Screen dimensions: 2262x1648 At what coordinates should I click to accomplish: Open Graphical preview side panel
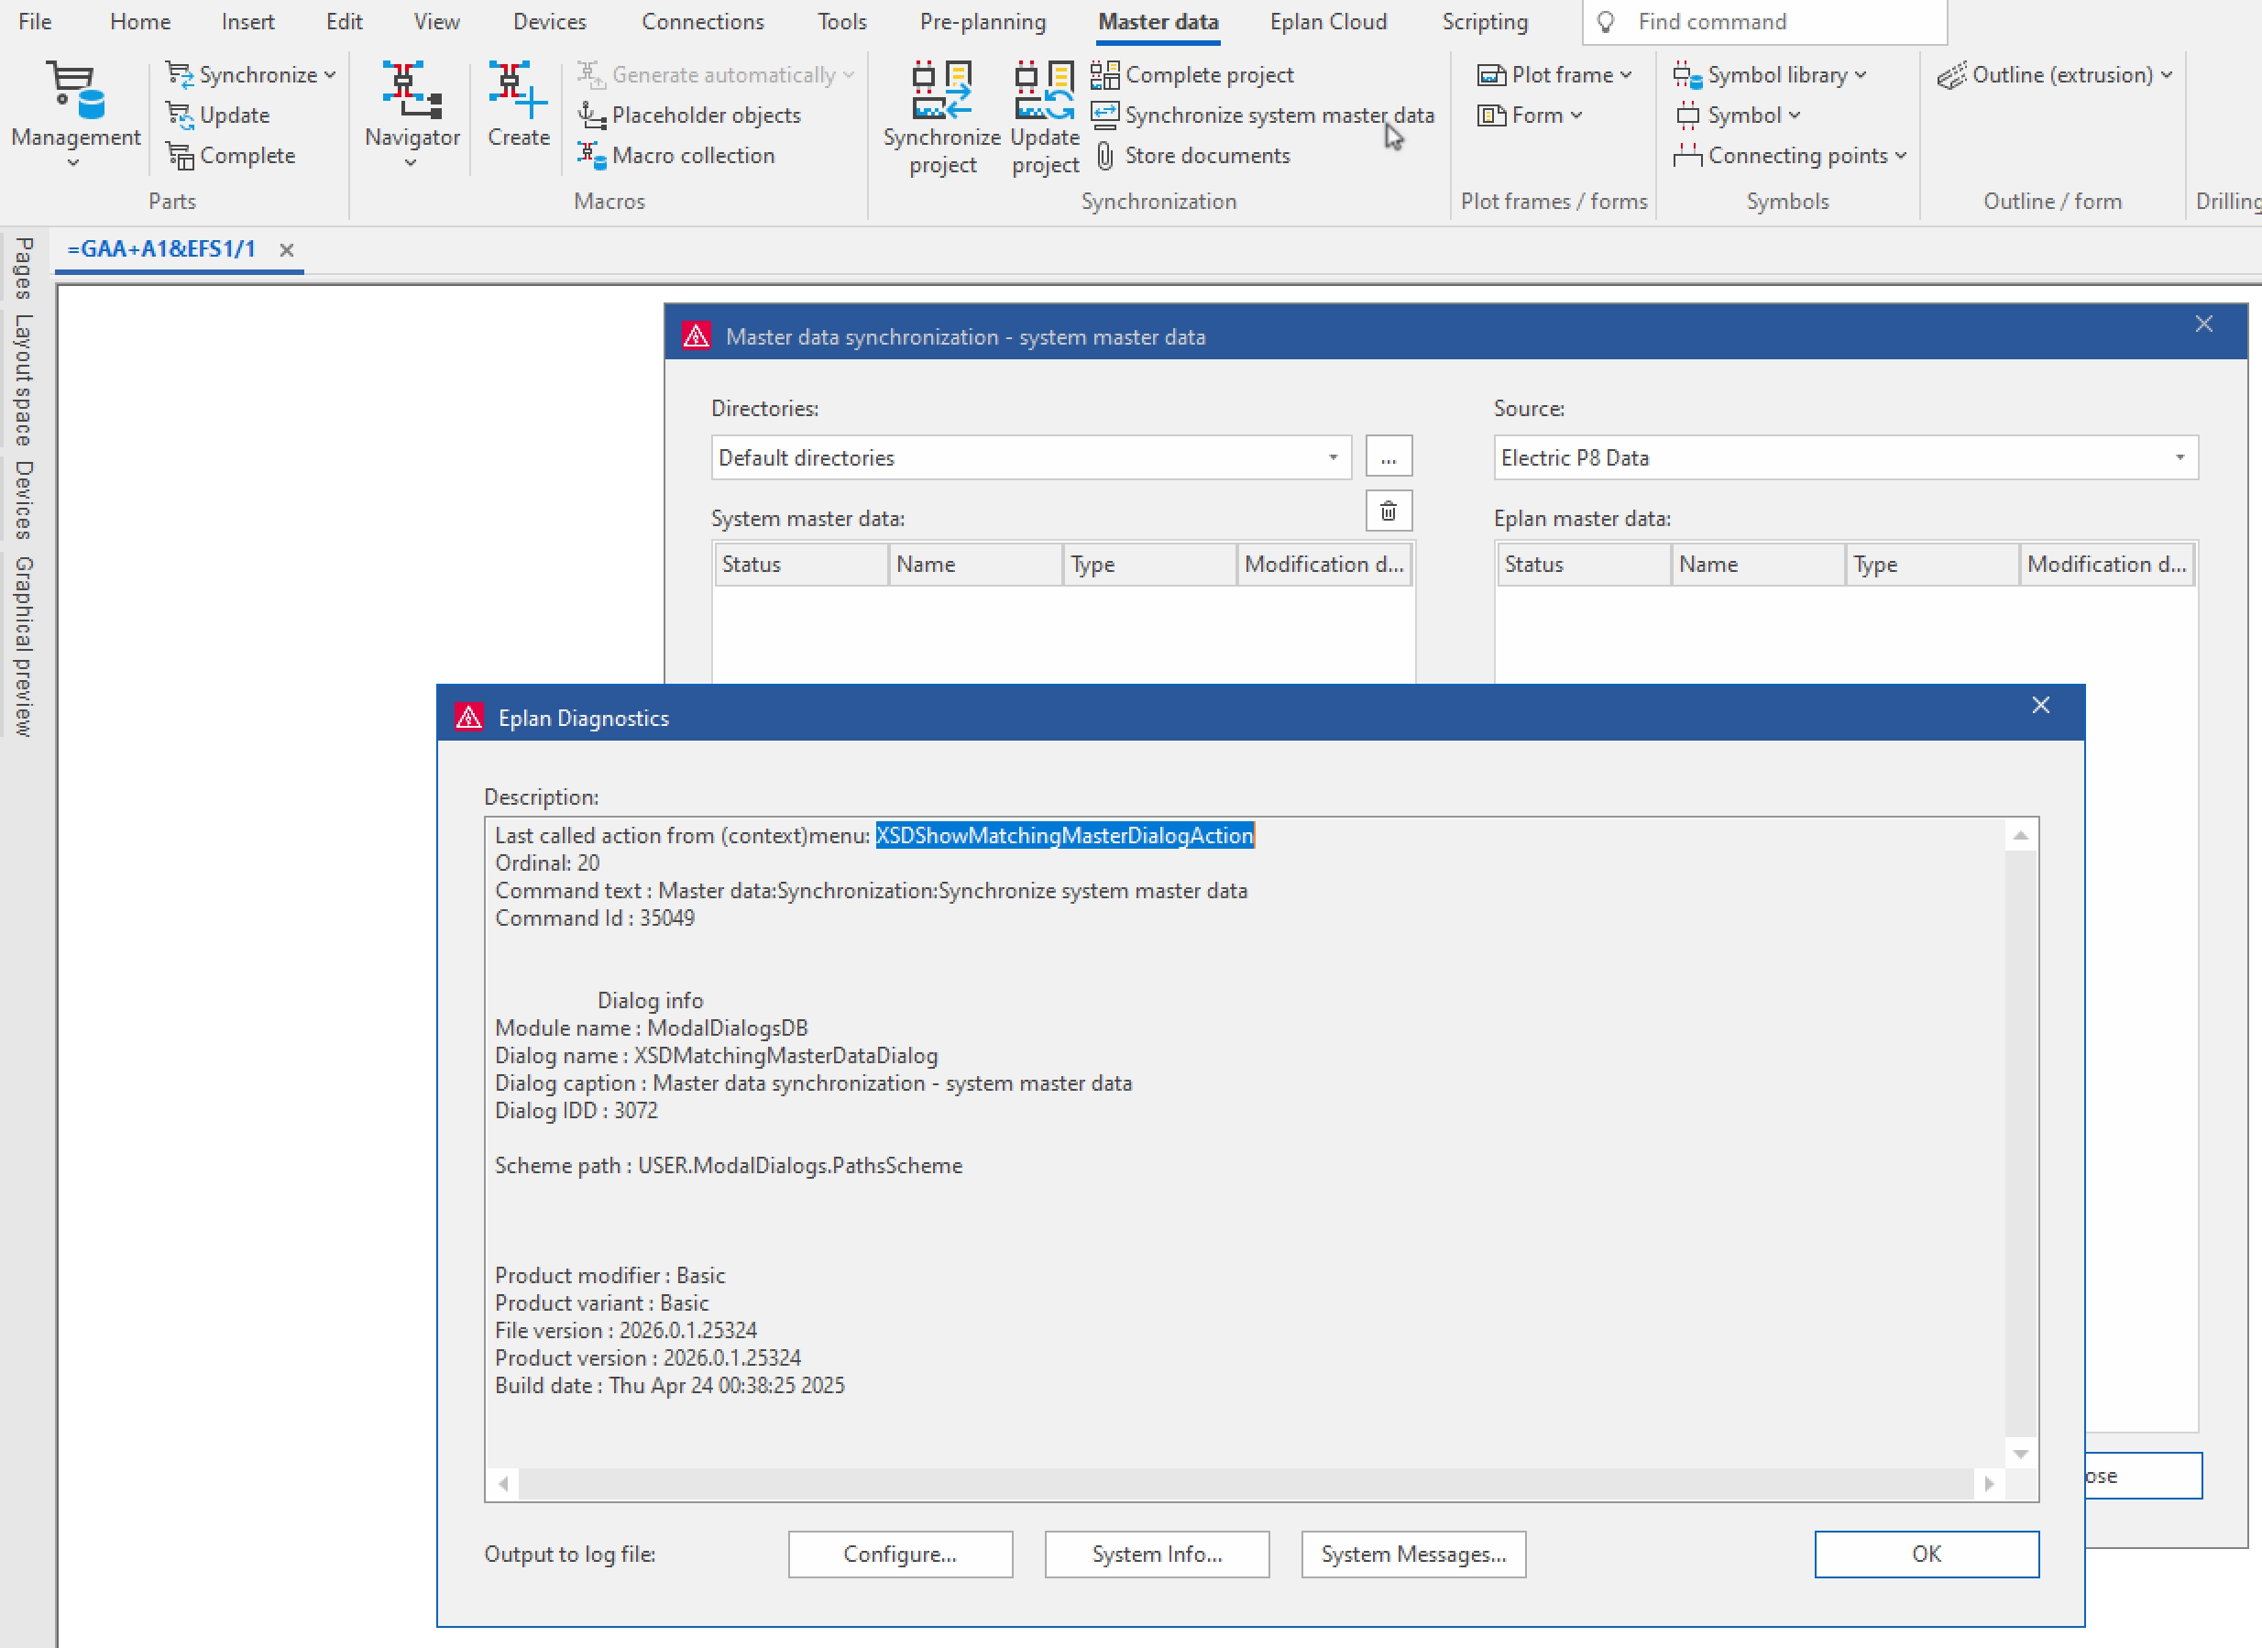(24, 646)
